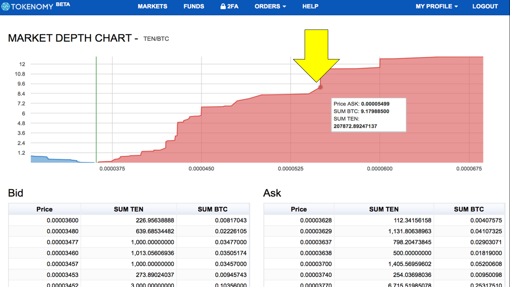Screen dimensions: 510x287
Task: Click the SUM BTC 9.17988500 tooltip line
Action: pos(361,111)
